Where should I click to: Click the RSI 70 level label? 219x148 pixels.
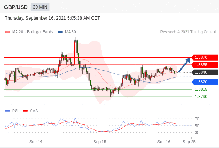point(197,119)
